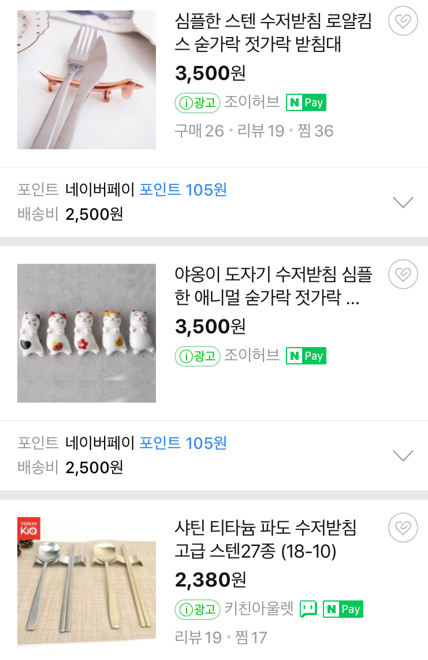Open the ceramic cat chopstick rests image

pos(87,333)
